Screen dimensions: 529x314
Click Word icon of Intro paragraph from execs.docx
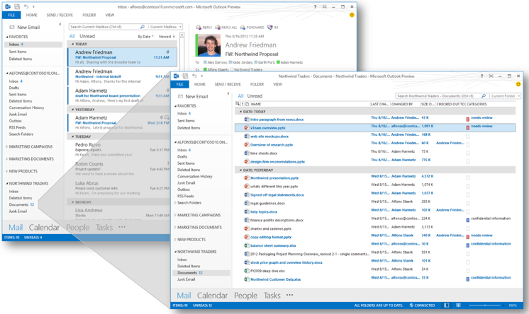[x=247, y=119]
